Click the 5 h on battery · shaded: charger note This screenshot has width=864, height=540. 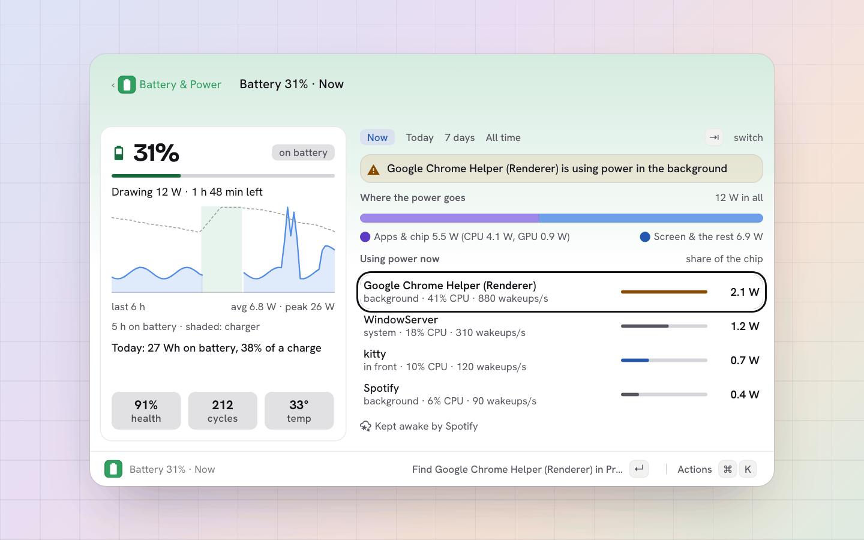coord(185,327)
